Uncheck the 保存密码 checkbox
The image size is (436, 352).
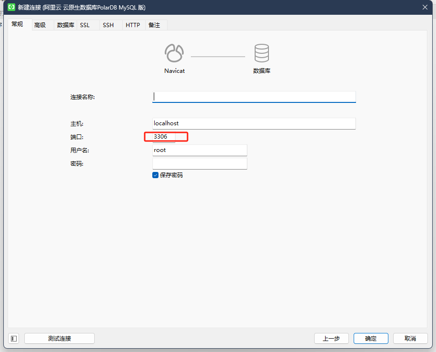coord(155,175)
